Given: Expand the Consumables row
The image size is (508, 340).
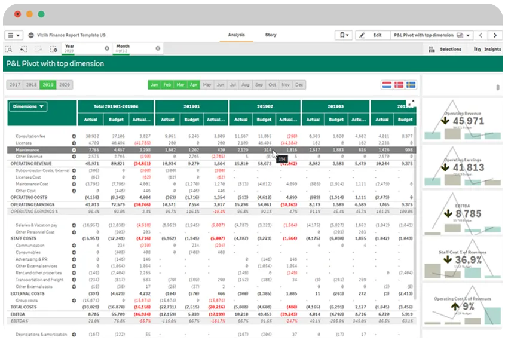Looking at the screenshot, I should [x=74, y=253].
